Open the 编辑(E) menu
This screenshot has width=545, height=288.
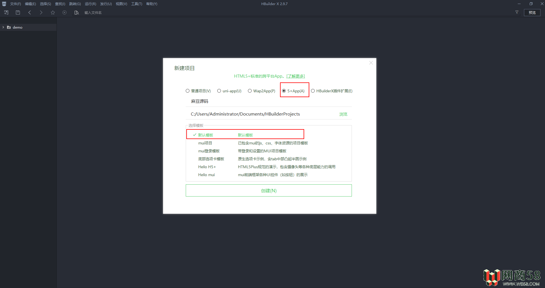[30, 4]
